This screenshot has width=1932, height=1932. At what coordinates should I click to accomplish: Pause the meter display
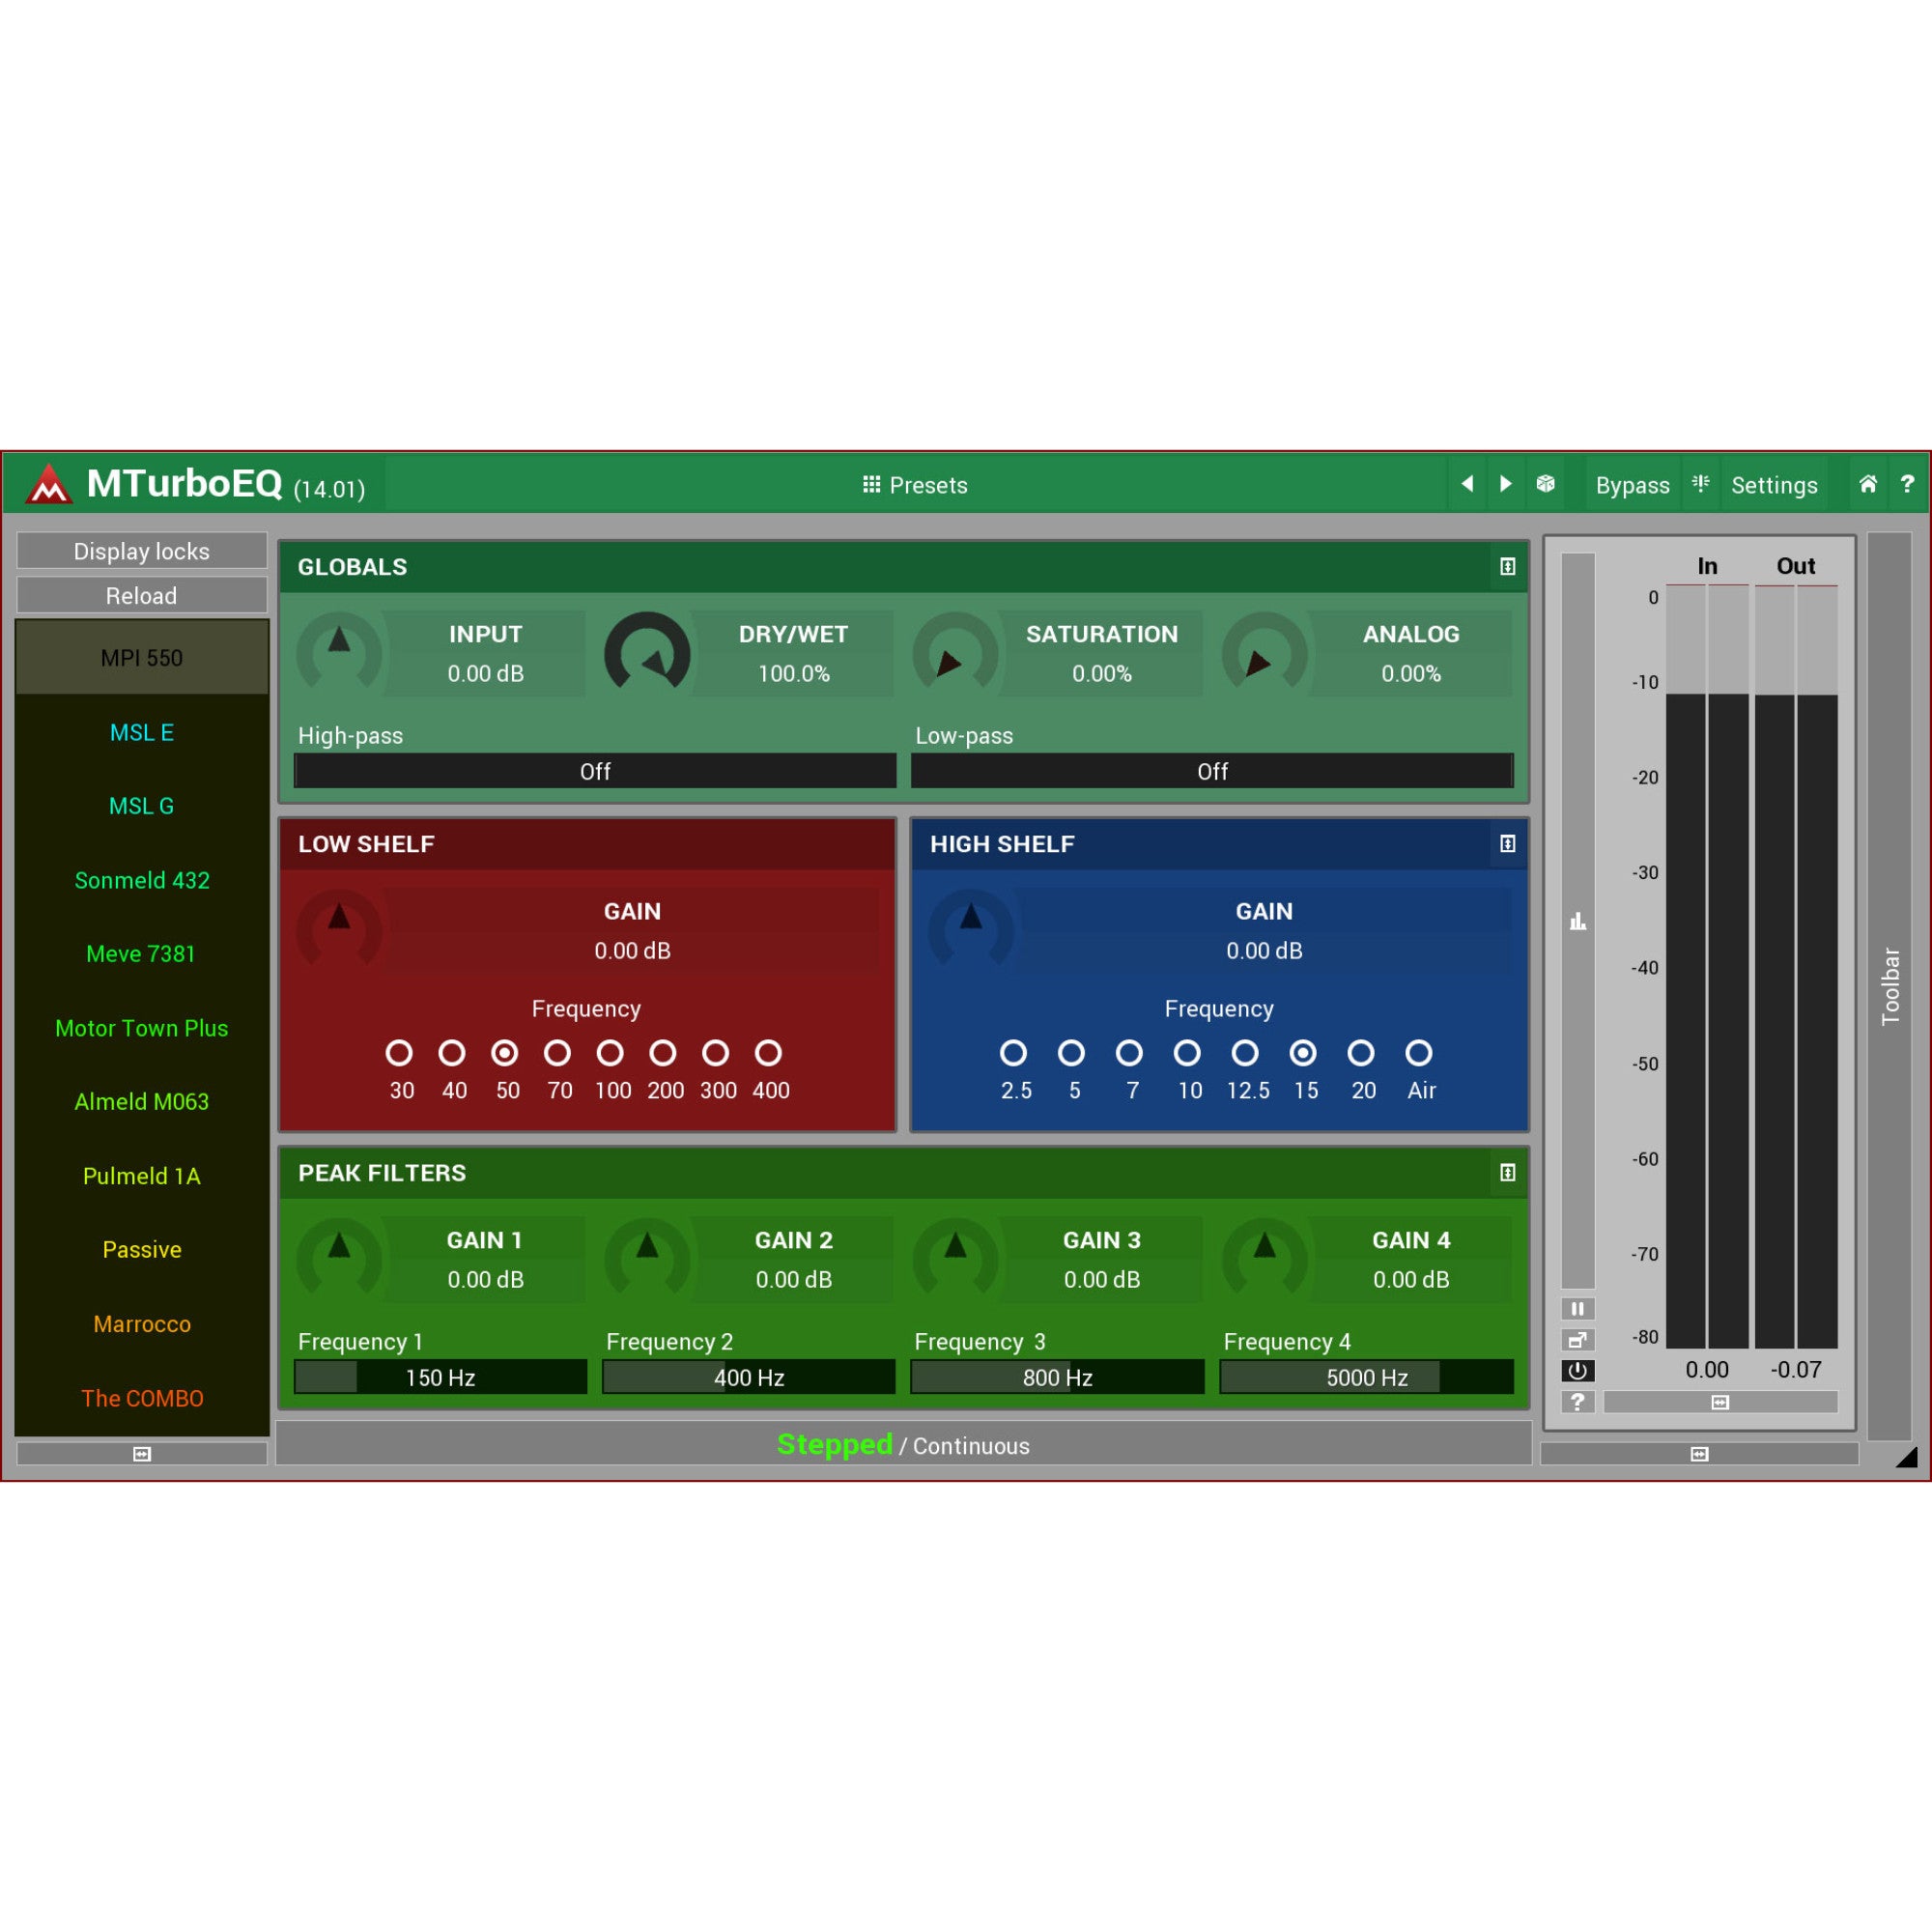1577,1308
